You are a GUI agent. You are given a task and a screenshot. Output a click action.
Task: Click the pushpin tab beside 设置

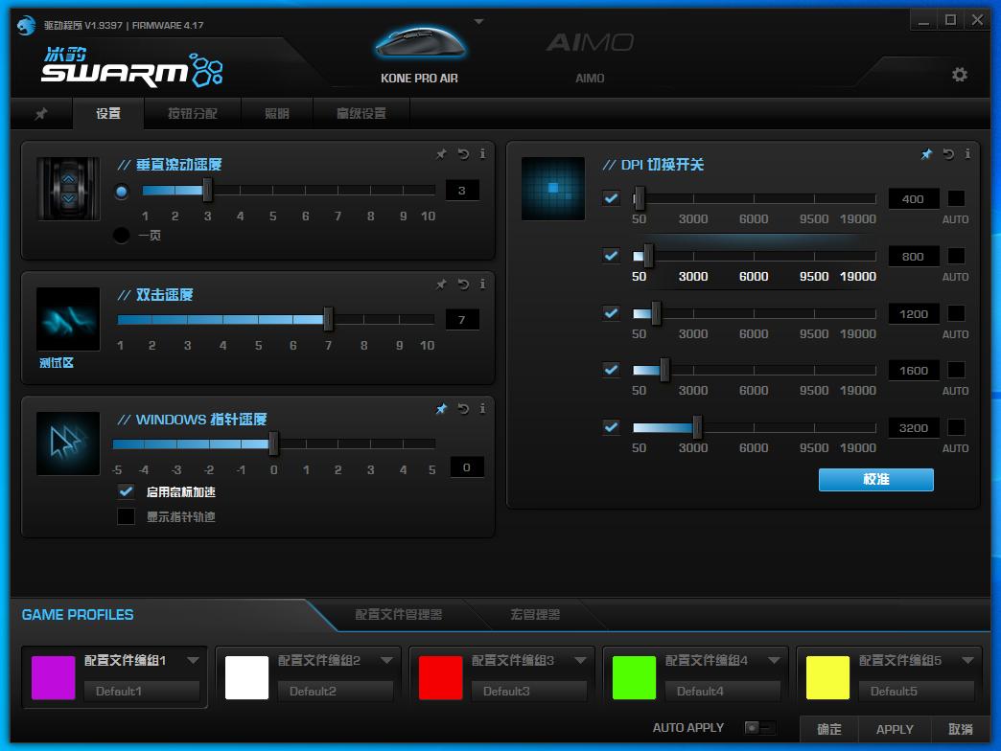point(41,113)
